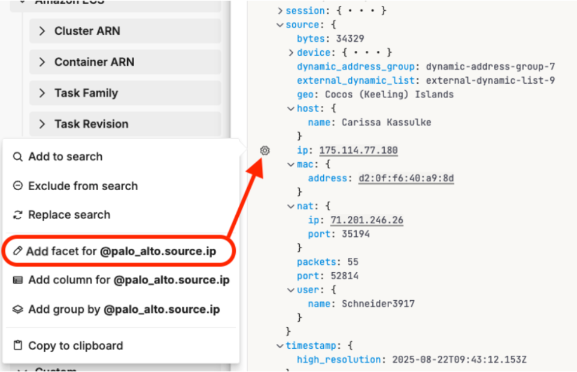Choose Exclude from search menu item

[x=83, y=186]
